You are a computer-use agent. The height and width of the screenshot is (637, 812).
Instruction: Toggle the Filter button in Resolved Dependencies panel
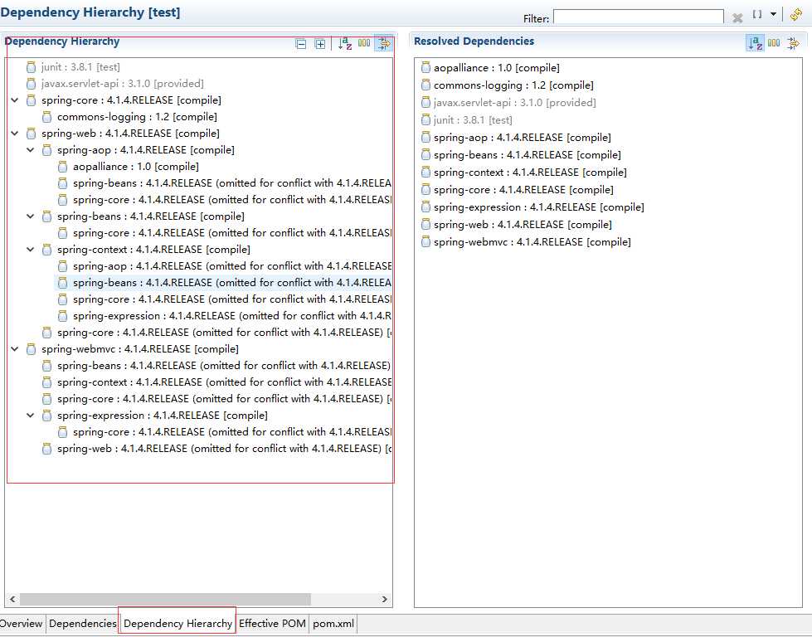[x=794, y=43]
